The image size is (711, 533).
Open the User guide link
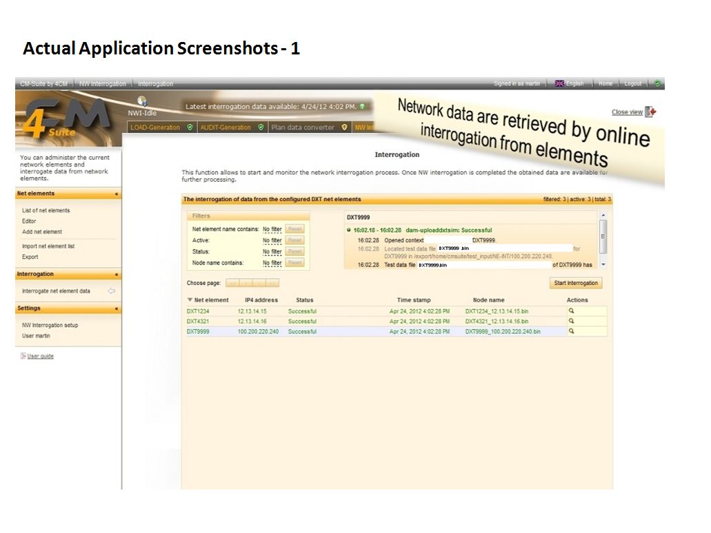pos(40,357)
